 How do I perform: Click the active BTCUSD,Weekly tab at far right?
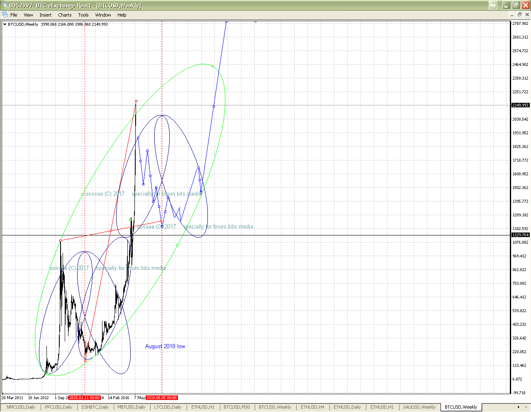461,407
